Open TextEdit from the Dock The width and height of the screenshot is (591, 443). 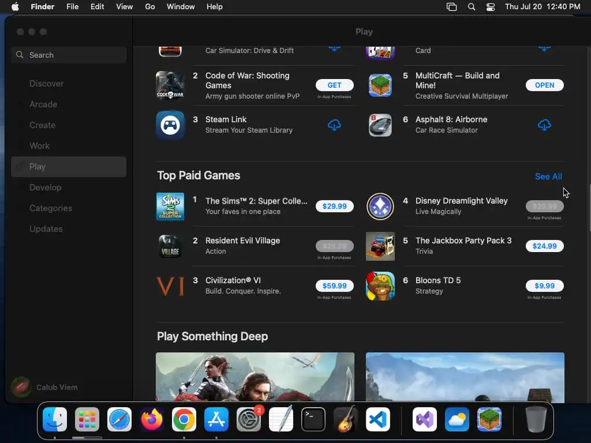[281, 419]
